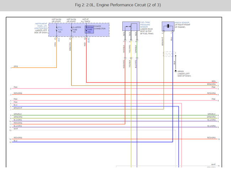Click the 'HOT AT ALL TIMES' label

pos(85,20)
